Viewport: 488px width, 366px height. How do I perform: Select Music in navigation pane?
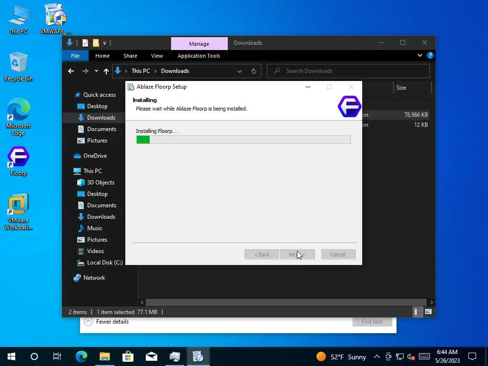click(x=95, y=228)
